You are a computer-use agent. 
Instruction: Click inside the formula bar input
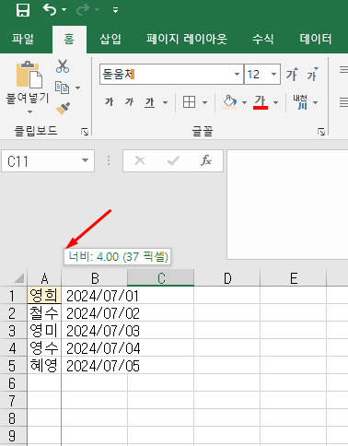pos(287,205)
